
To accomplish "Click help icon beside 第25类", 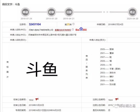I will click(73, 24).
